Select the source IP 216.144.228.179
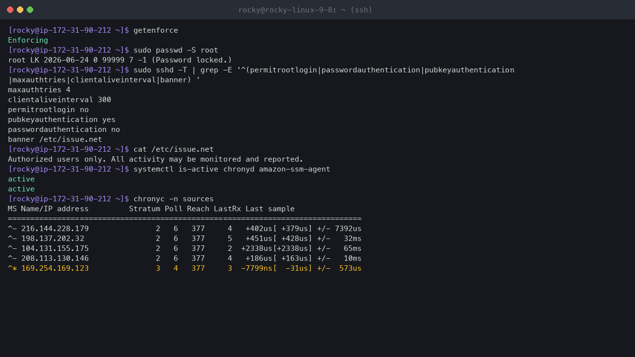Image resolution: width=635 pixels, height=357 pixels. pos(55,229)
